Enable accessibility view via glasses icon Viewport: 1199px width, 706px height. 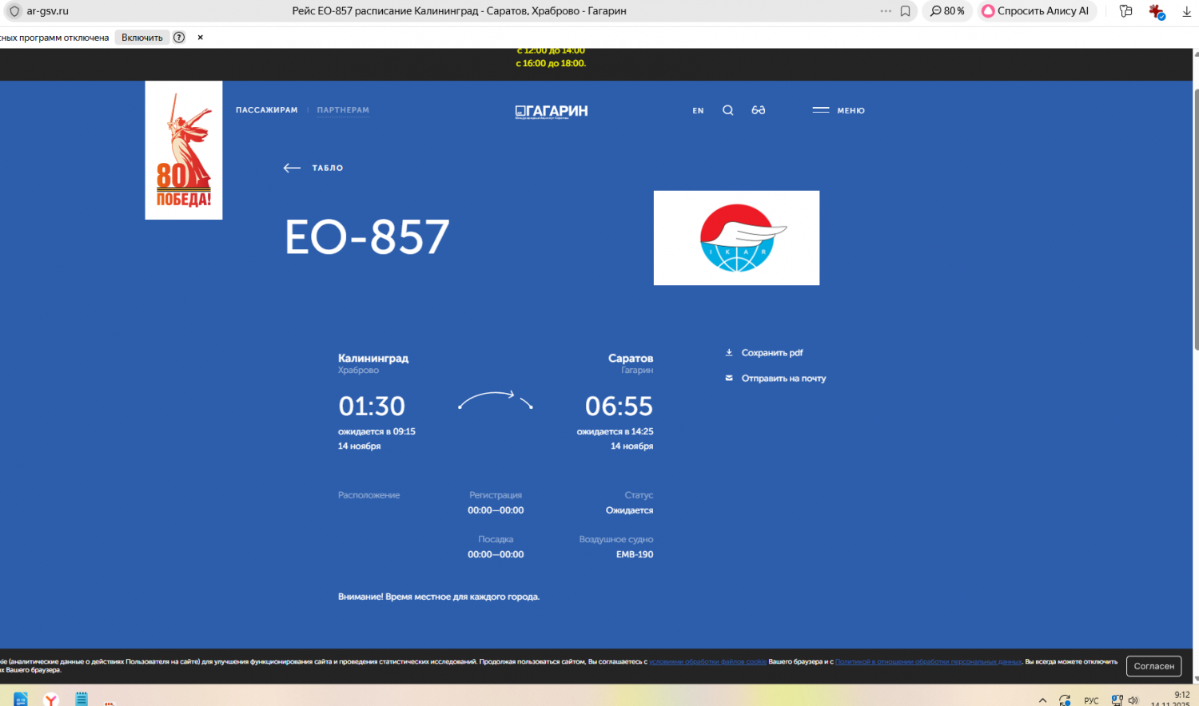(758, 110)
